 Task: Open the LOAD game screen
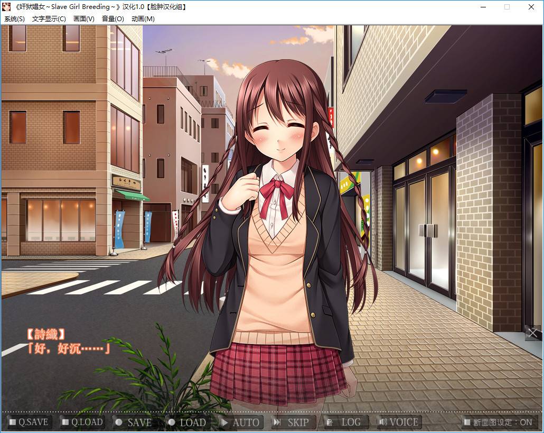pos(187,422)
